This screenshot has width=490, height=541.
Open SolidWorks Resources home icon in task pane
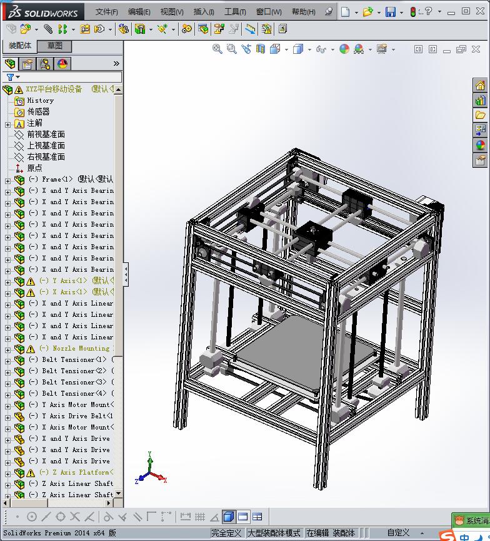480,85
